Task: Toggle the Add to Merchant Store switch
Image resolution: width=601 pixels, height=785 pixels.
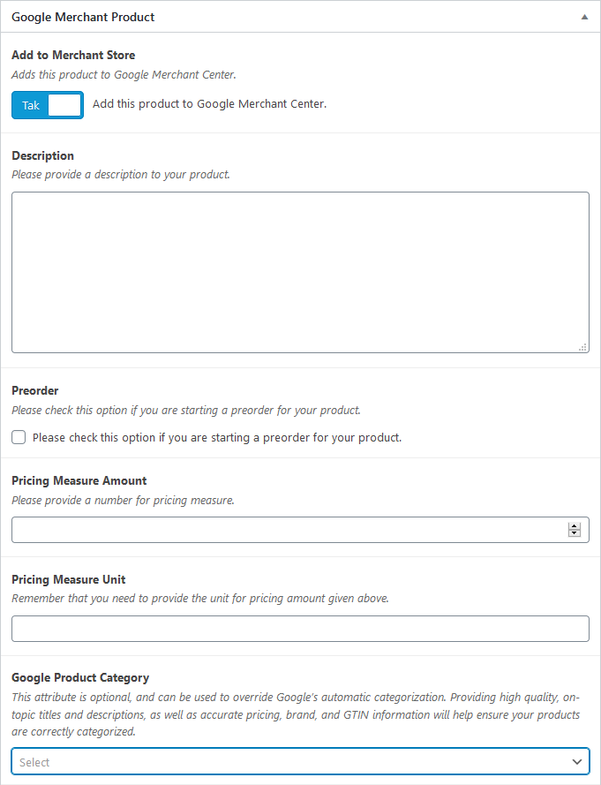Action: click(x=48, y=105)
